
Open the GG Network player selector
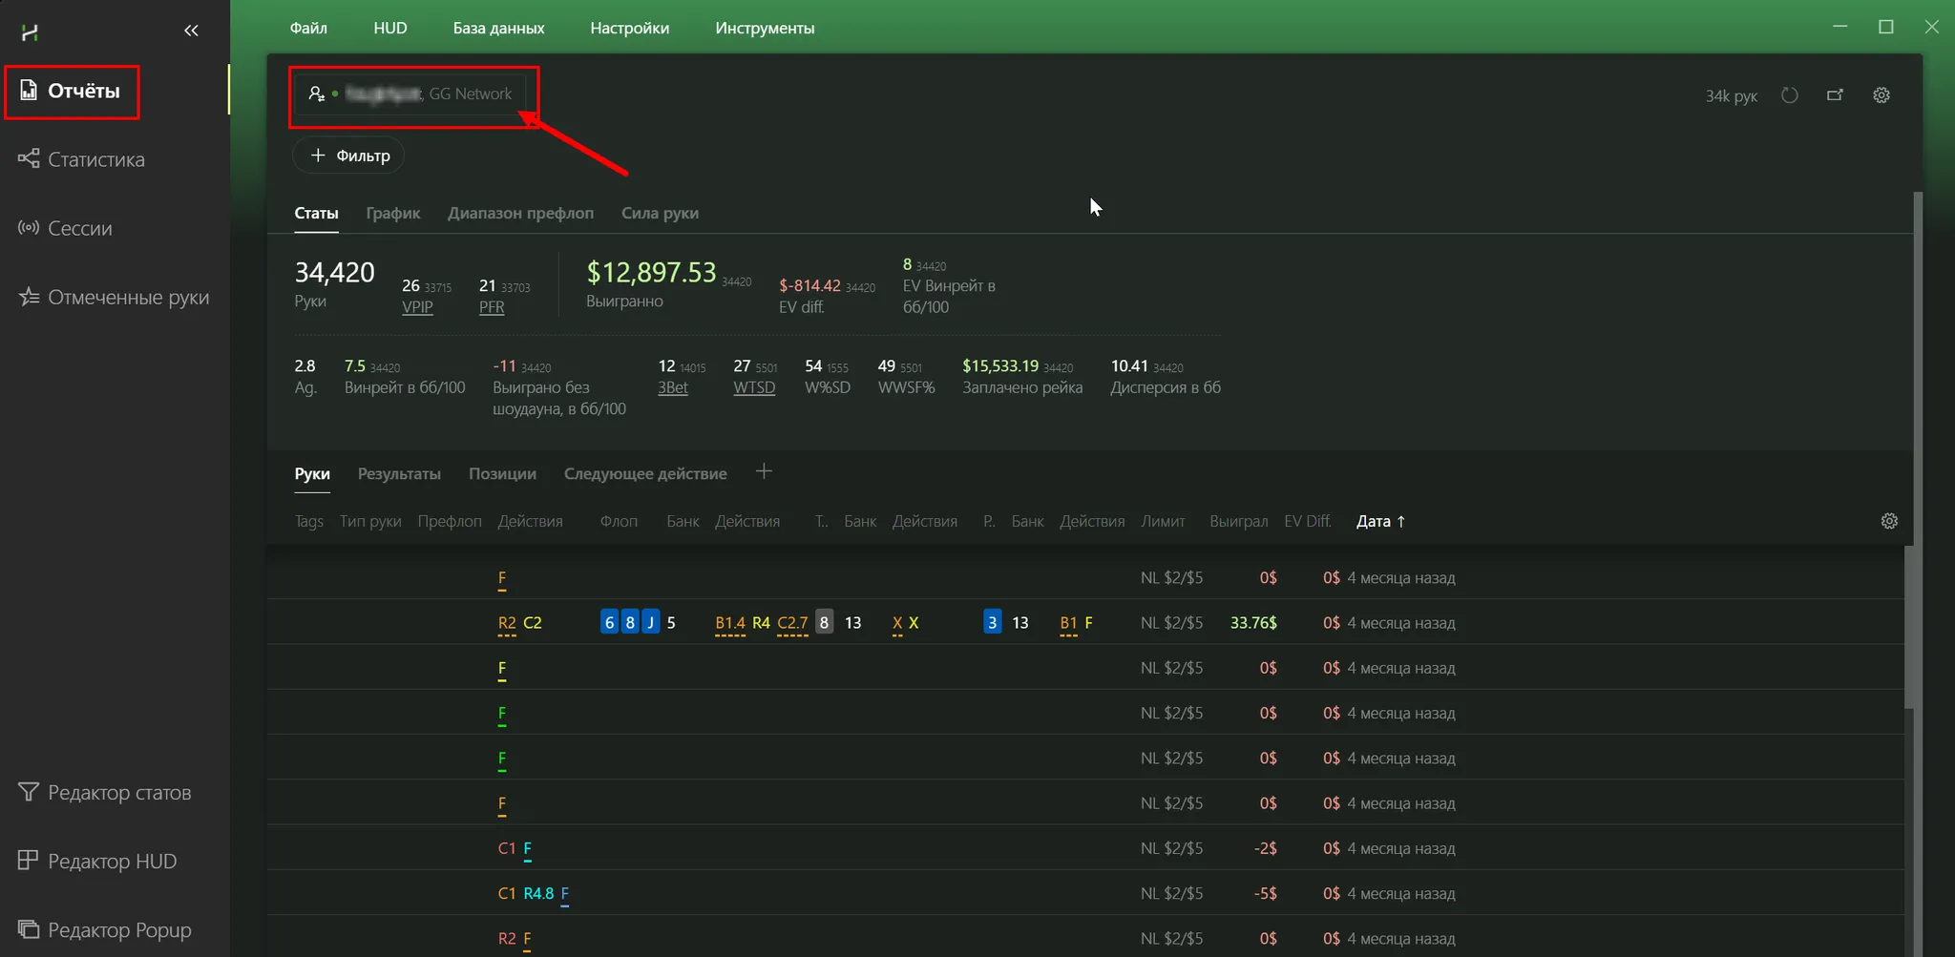click(409, 94)
